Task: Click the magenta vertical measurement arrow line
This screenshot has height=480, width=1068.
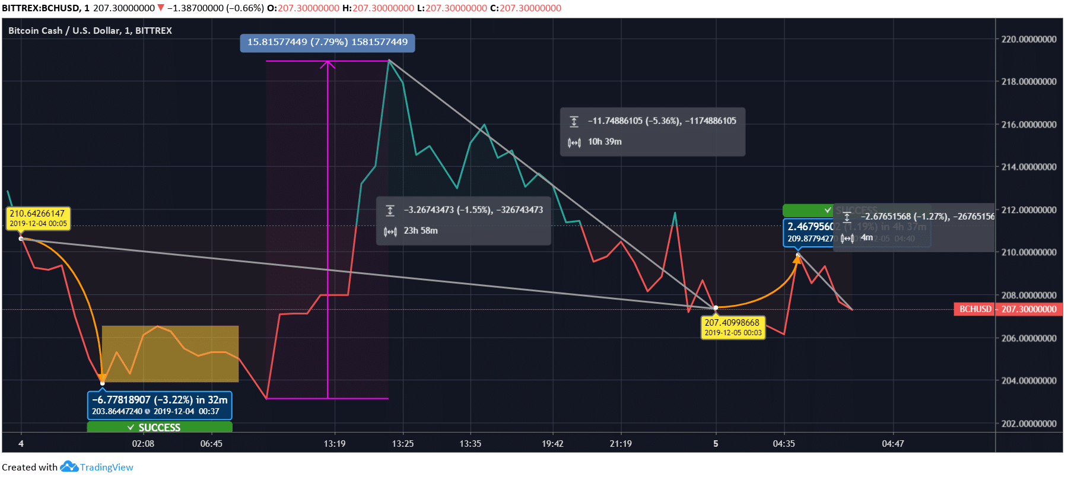Action: (328, 230)
